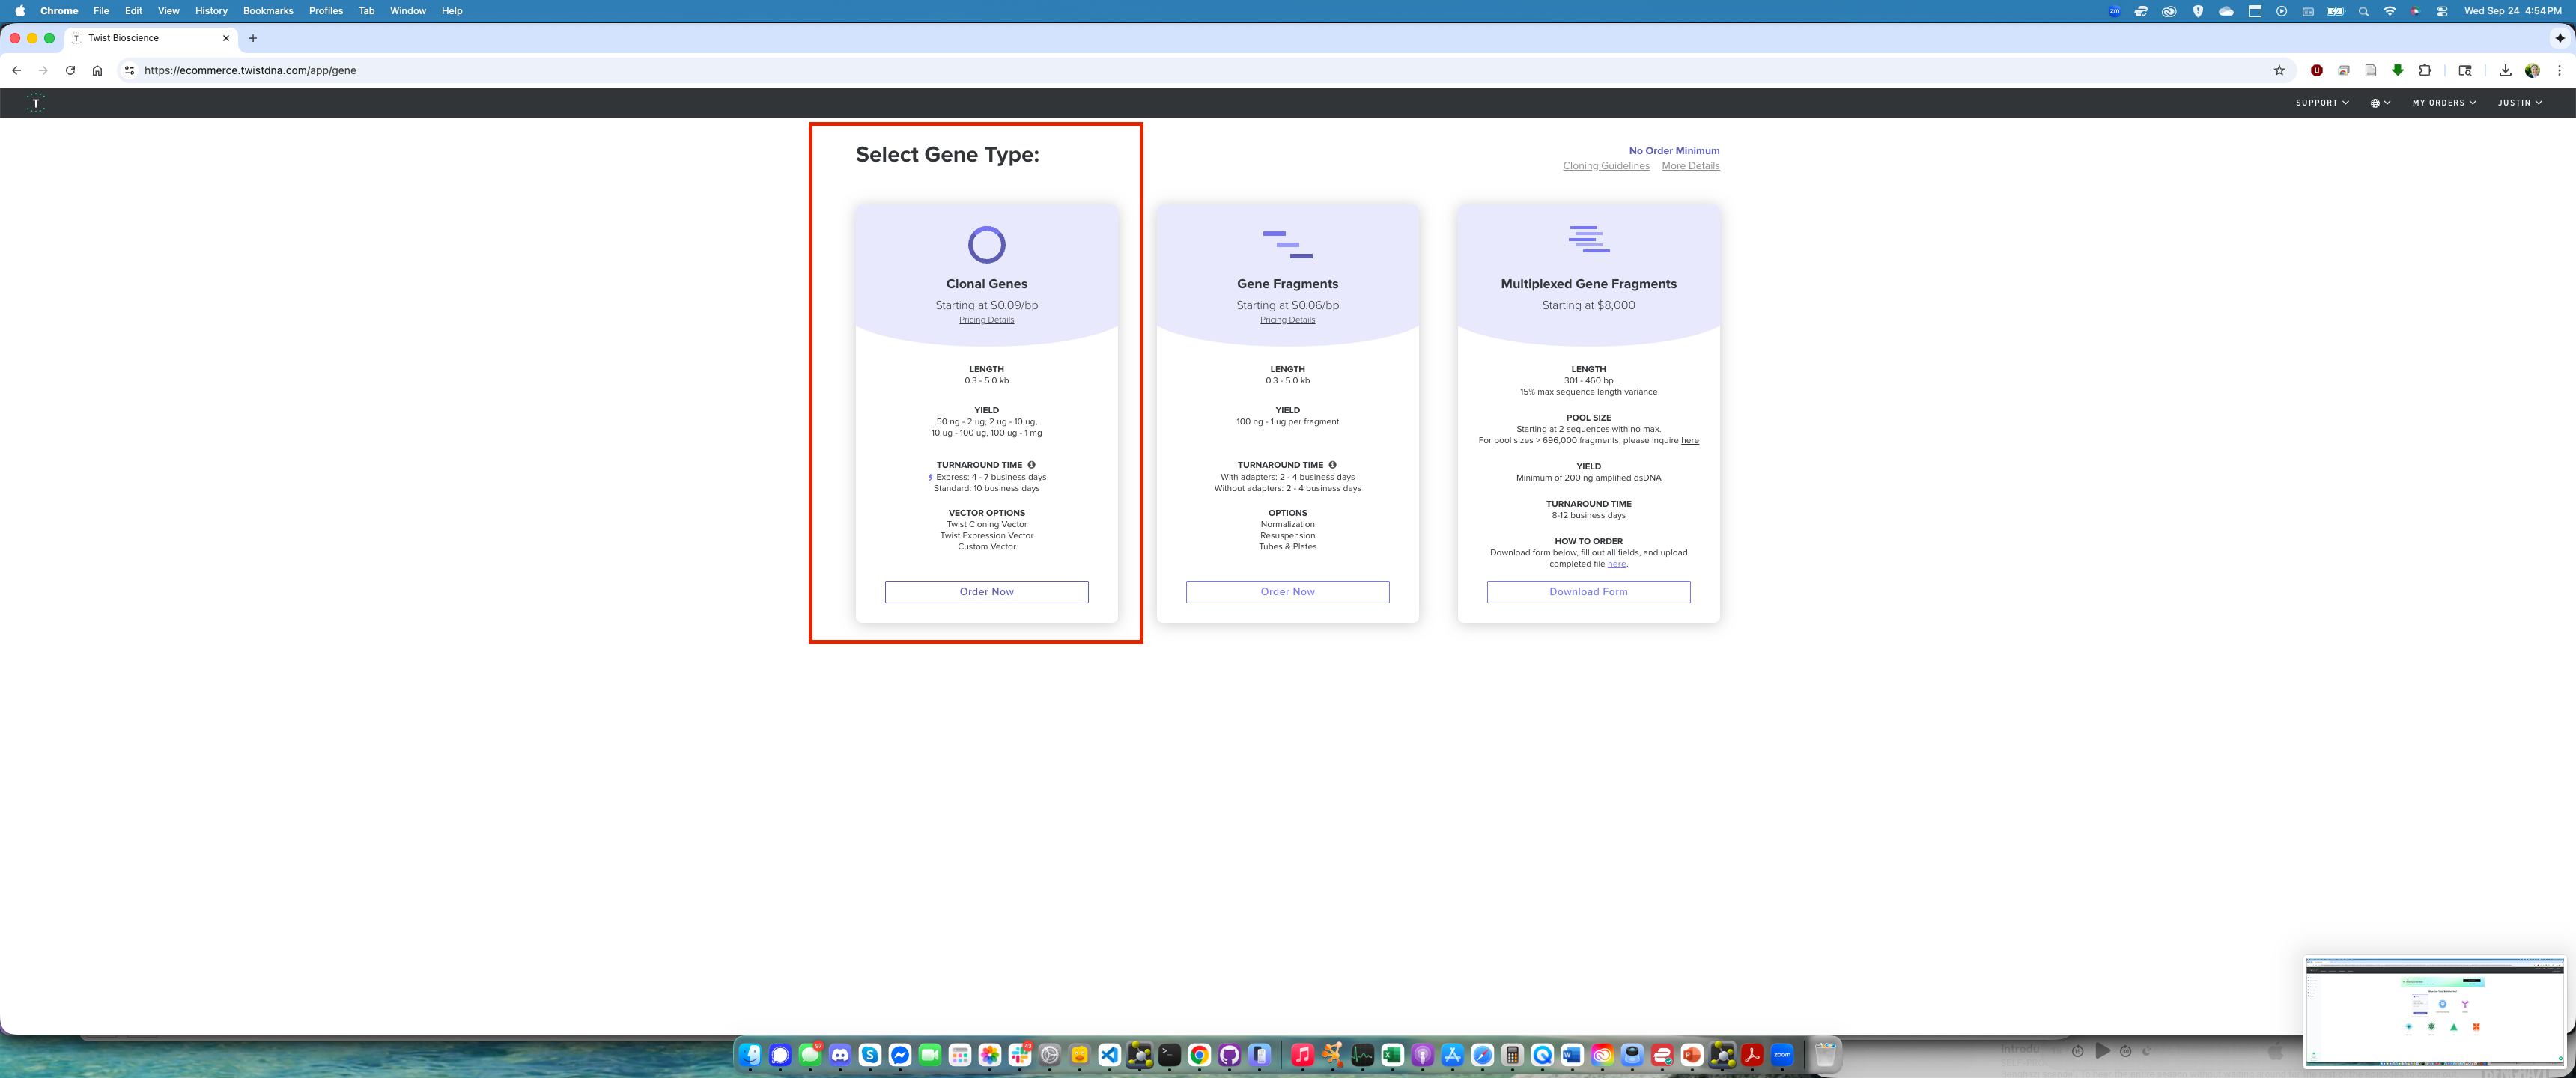Open the More Details link
Viewport: 2576px width, 1078px height.
(1690, 166)
